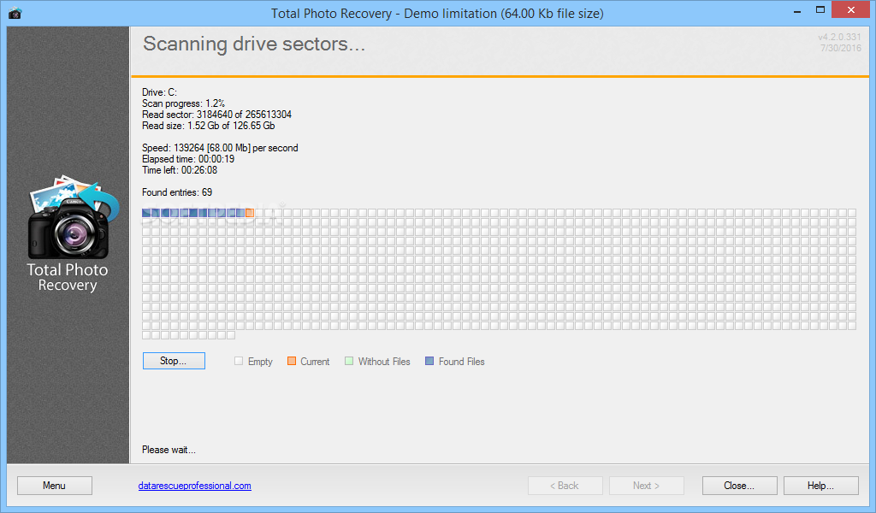The height and width of the screenshot is (513, 876).
Task: Click the 'Drive: C:' text
Action: point(159,92)
